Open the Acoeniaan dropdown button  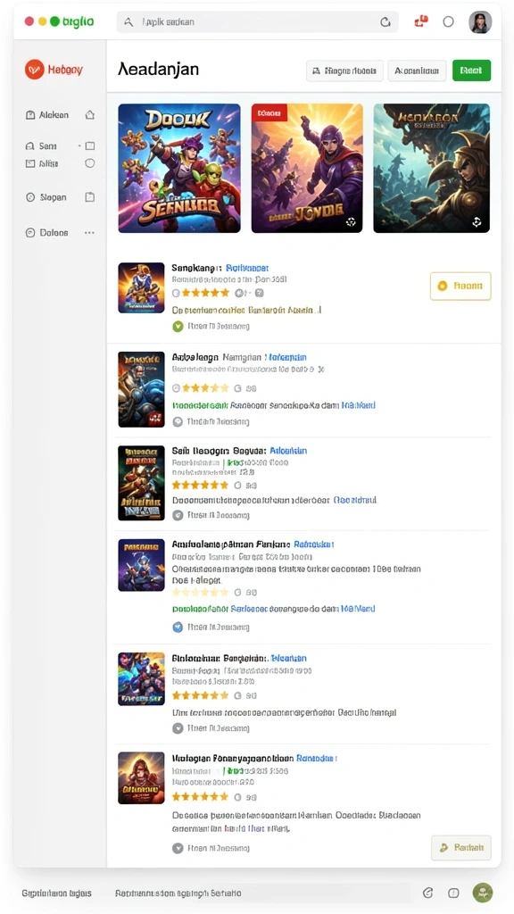pos(417,71)
